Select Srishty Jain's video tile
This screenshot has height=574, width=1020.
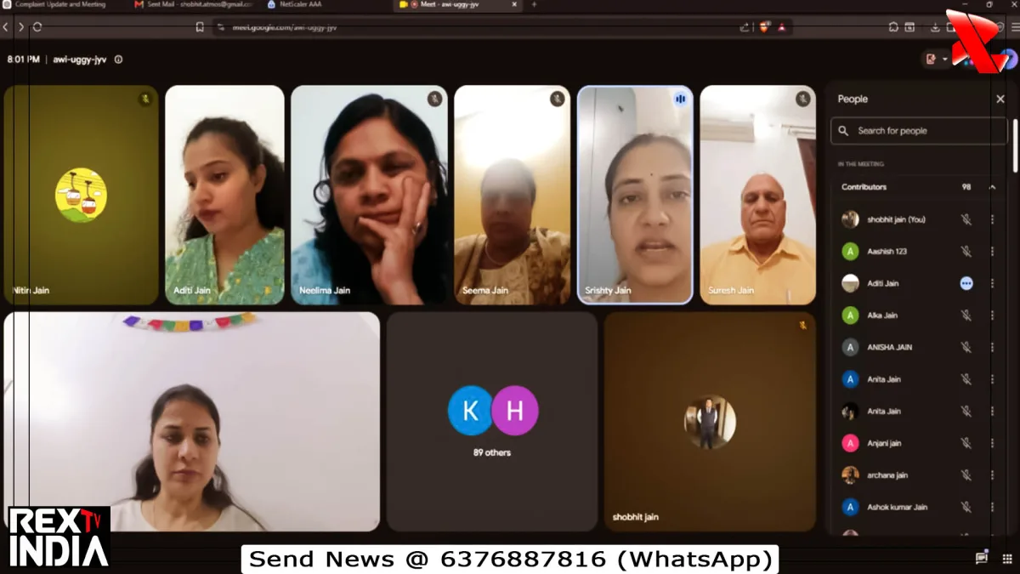[x=635, y=195]
